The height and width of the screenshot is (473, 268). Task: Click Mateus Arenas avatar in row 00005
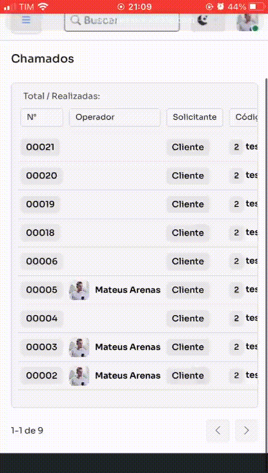point(79,290)
